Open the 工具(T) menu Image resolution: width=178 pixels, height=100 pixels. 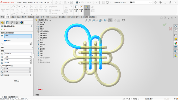41,2
